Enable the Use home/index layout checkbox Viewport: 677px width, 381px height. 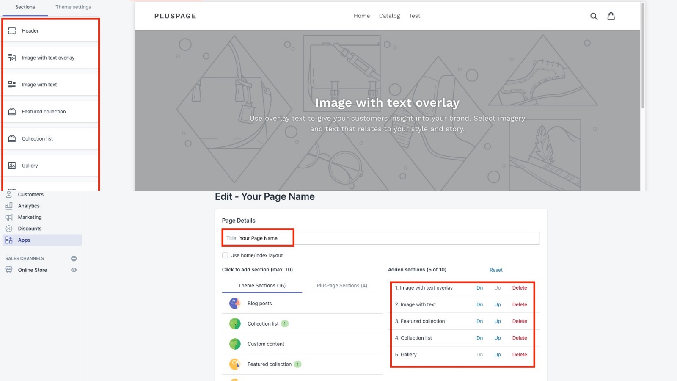pos(225,255)
